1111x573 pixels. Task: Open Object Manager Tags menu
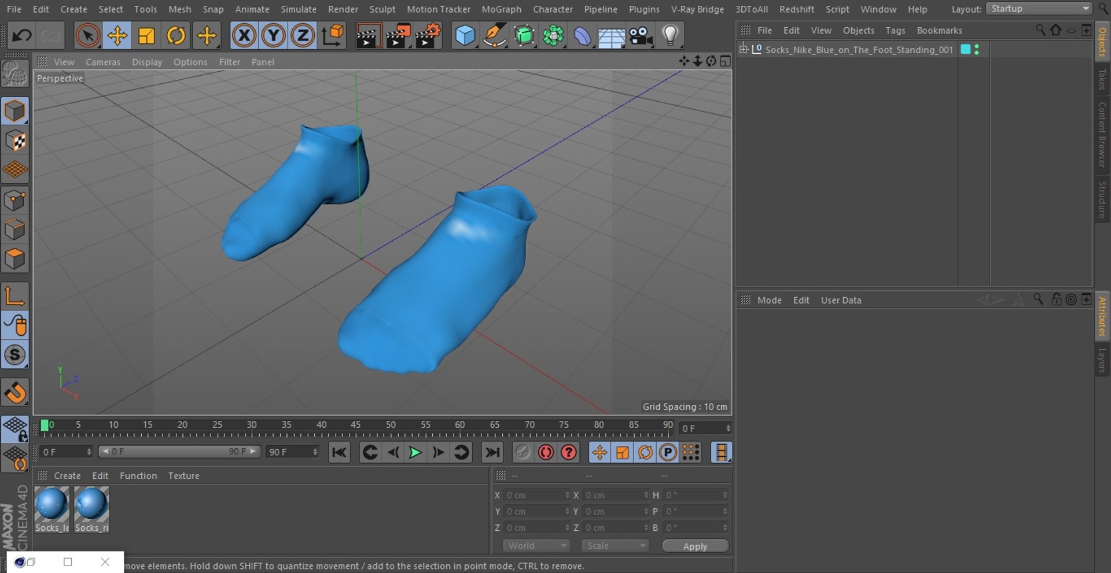[x=895, y=31]
